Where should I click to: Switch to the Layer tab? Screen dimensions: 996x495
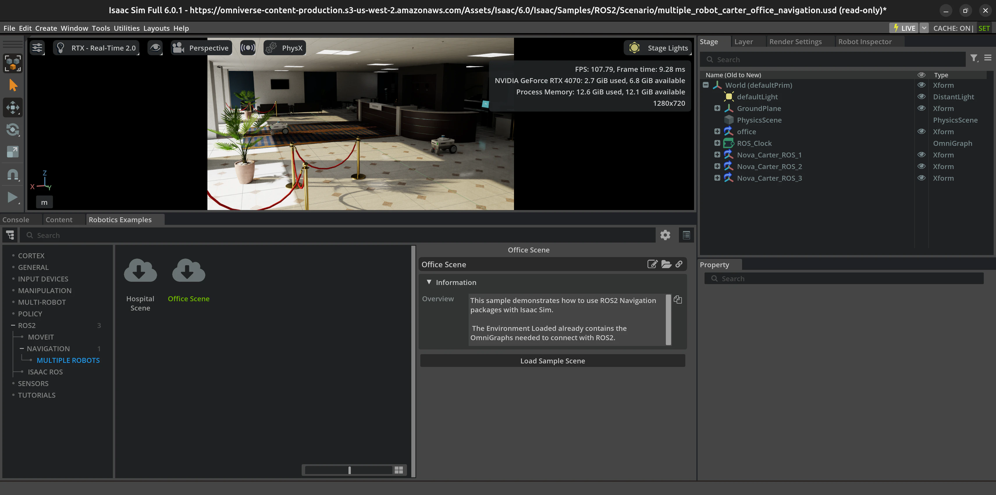point(744,42)
